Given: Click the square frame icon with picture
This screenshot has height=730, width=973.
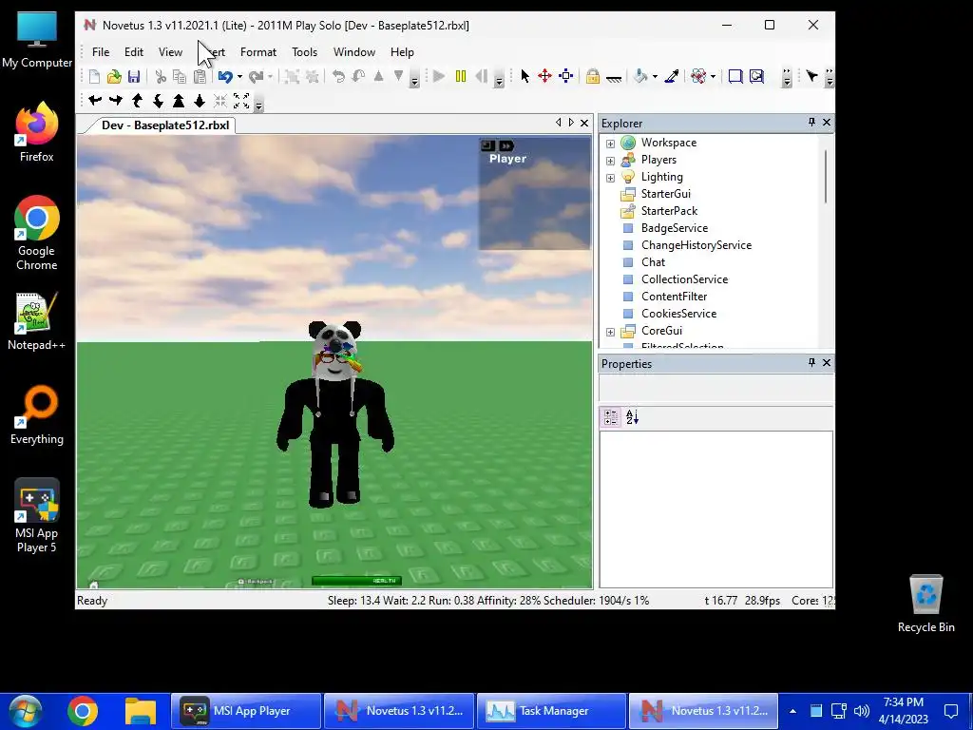Looking at the screenshot, I should 756,76.
